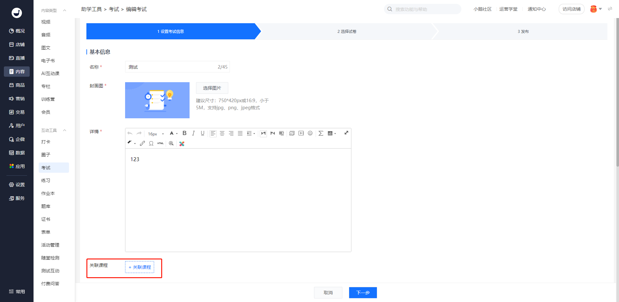This screenshot has height=302, width=619.
Task: Open the font color dropdown arrow
Action: pos(177,134)
